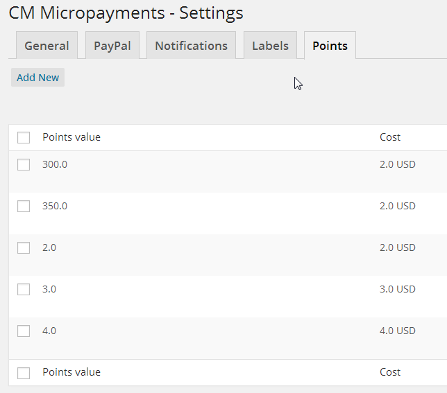The image size is (447, 393).
Task: Toggle select-all checkbox in table footer
Action: point(24,373)
